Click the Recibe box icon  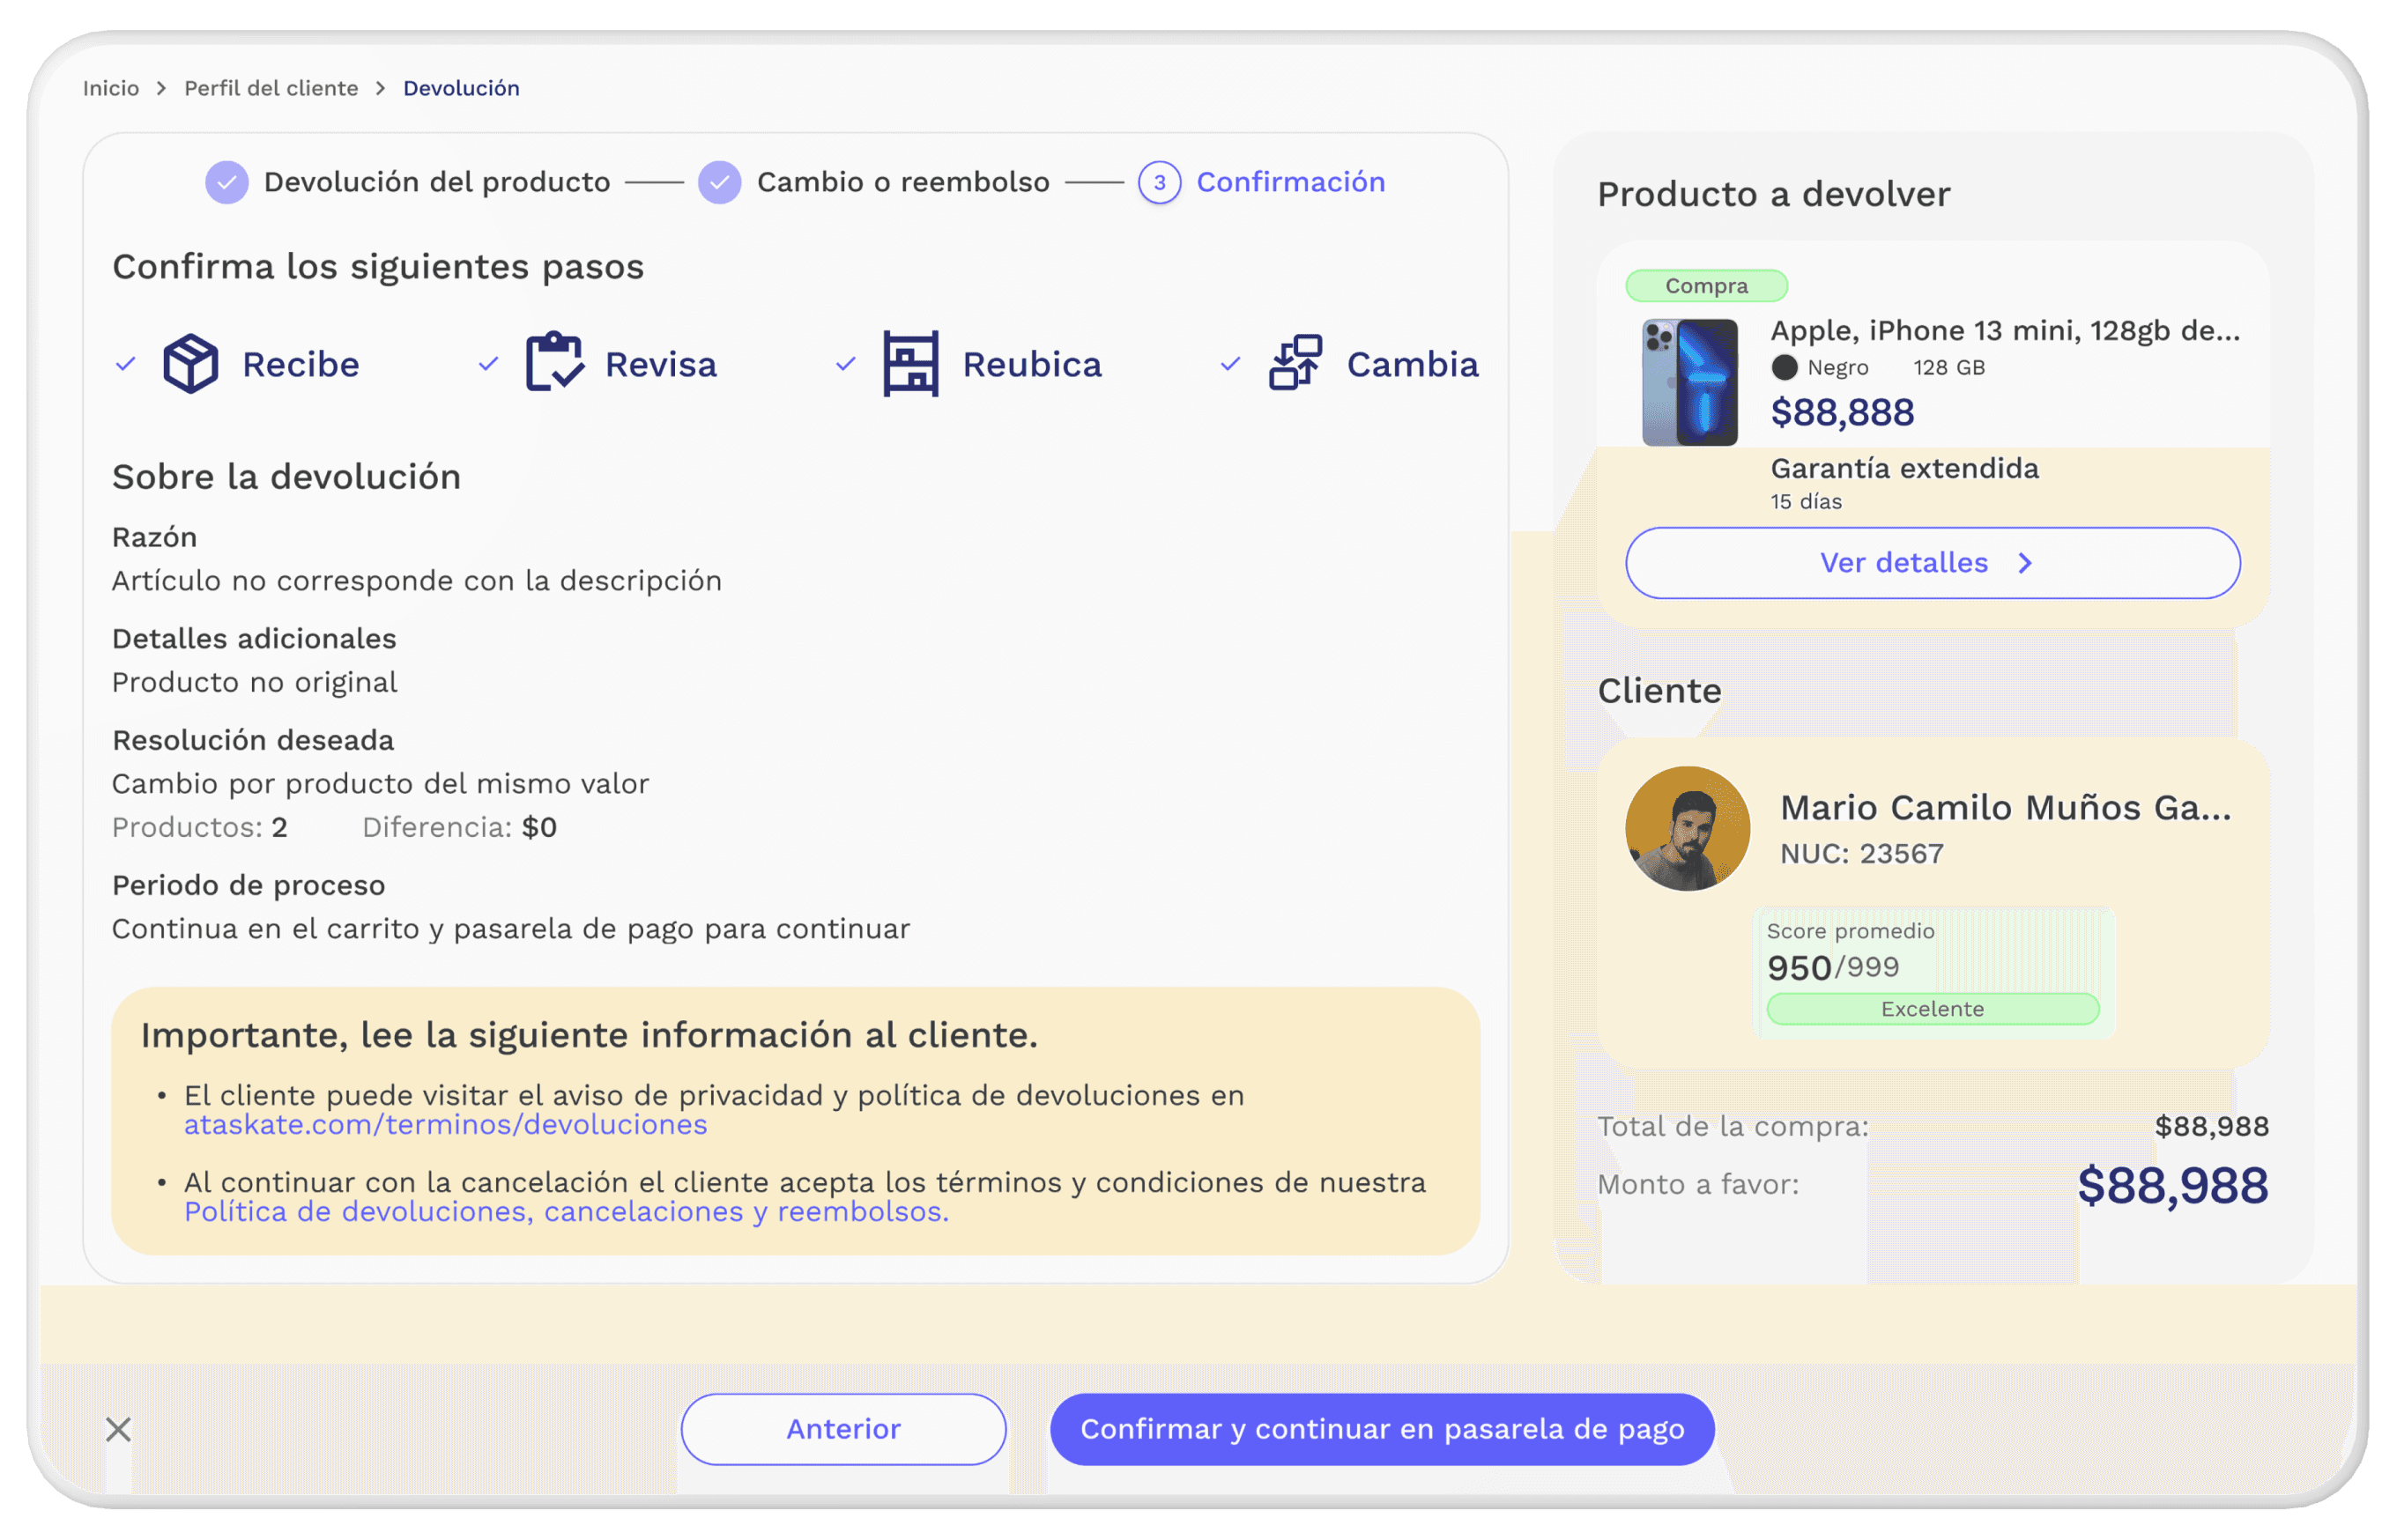pos(190,364)
